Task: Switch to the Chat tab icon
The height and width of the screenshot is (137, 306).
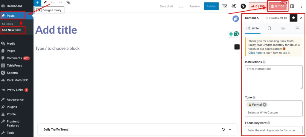Action: (x=284, y=28)
